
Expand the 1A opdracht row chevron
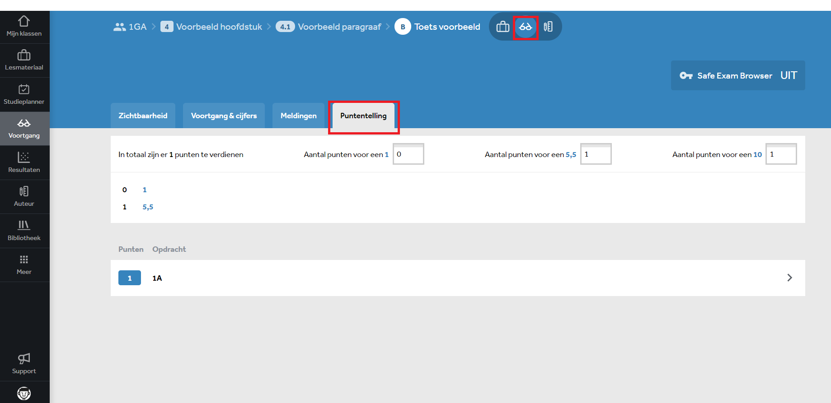[x=789, y=278]
